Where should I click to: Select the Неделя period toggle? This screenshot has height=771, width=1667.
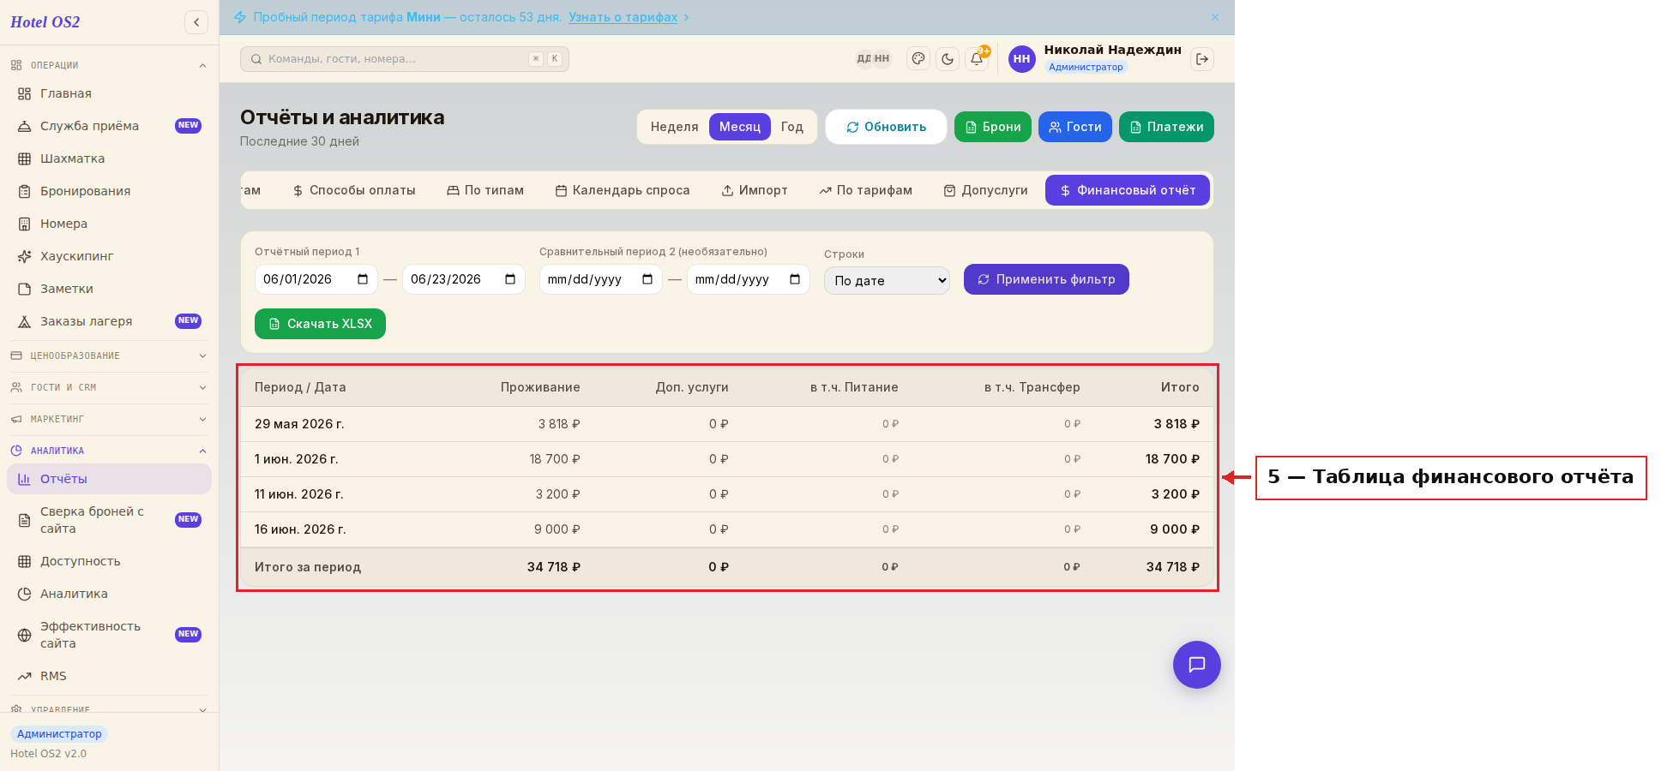point(674,127)
